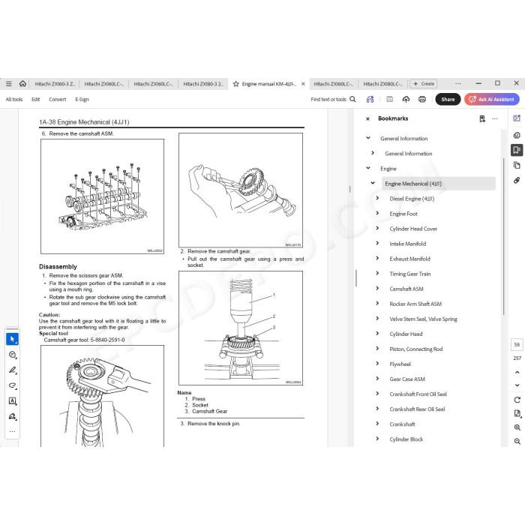
Task: Show more tools in left toolbar
Action: pos(13,431)
